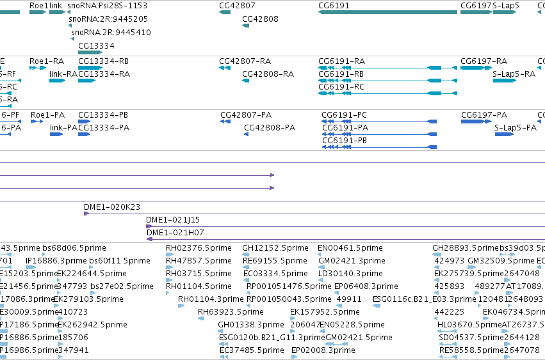The image size is (545, 360).
Task: Select the EN05228.5prime EST label
Action: click(352, 325)
